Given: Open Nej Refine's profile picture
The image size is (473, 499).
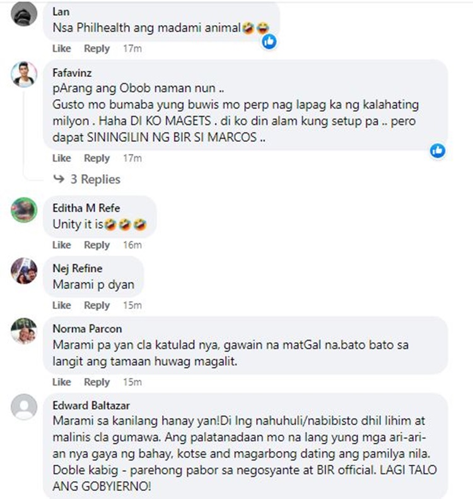Looking at the screenshot, I should coord(24,270).
